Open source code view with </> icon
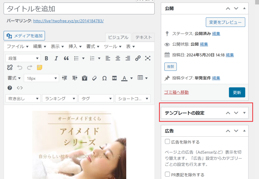The image size is (259, 179). coord(20,88)
